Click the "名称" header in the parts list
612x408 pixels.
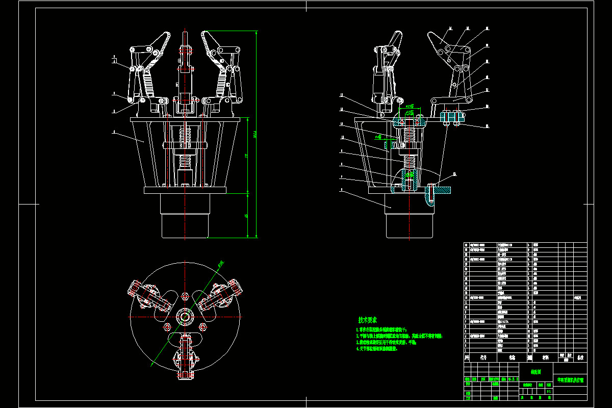[512, 358]
